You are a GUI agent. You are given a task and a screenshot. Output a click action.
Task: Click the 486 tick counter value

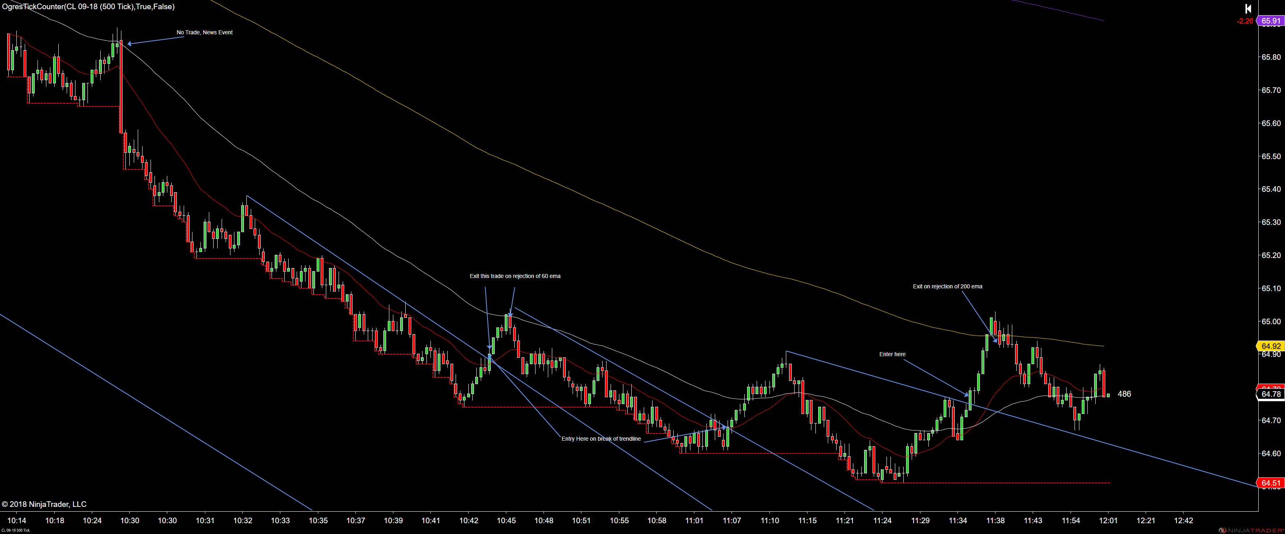tap(1124, 394)
